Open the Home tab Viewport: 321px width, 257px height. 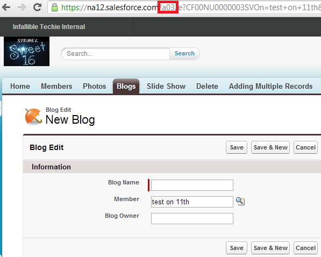point(20,86)
